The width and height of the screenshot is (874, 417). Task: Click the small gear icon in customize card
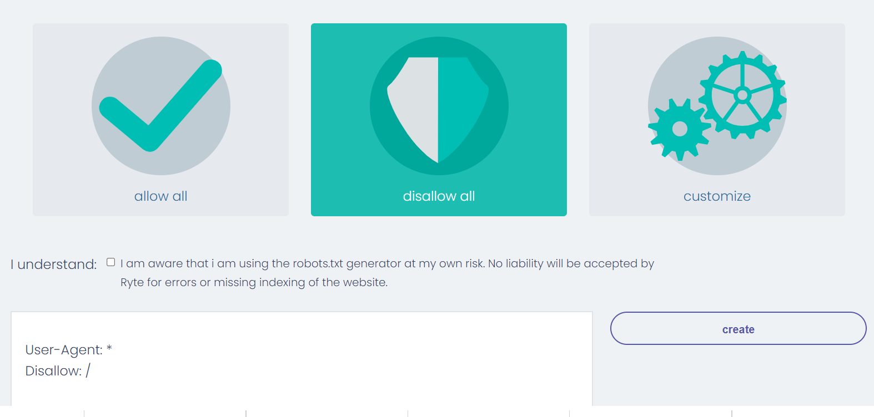click(680, 129)
